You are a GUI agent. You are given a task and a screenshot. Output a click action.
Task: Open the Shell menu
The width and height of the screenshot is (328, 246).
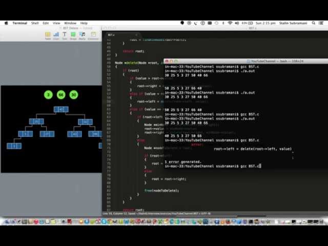pos(35,23)
